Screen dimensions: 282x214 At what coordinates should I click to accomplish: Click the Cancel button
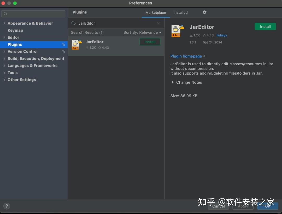218,206
